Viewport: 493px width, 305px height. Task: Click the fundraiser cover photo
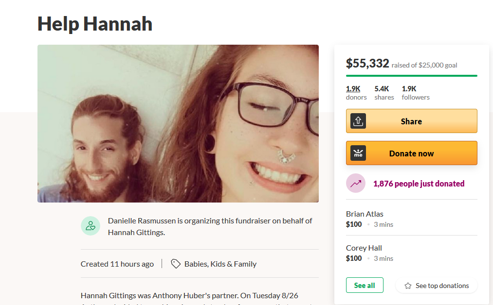click(178, 123)
